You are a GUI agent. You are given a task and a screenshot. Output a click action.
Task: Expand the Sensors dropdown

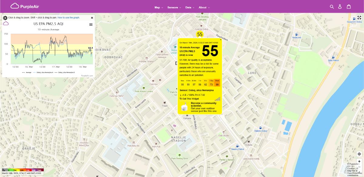pyautogui.click(x=173, y=7)
